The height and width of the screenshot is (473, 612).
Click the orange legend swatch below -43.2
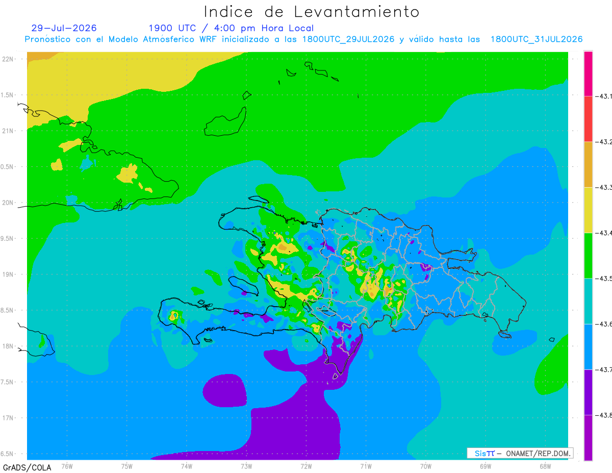tap(588, 164)
